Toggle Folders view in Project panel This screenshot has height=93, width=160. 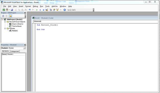coord(10,16)
